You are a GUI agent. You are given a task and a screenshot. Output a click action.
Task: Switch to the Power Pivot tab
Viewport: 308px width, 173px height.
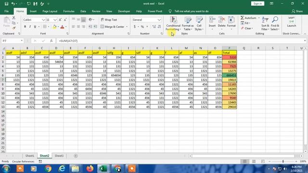(x=155, y=12)
